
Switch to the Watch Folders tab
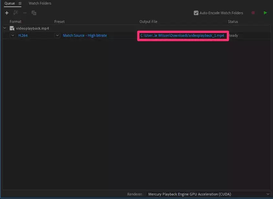click(40, 3)
